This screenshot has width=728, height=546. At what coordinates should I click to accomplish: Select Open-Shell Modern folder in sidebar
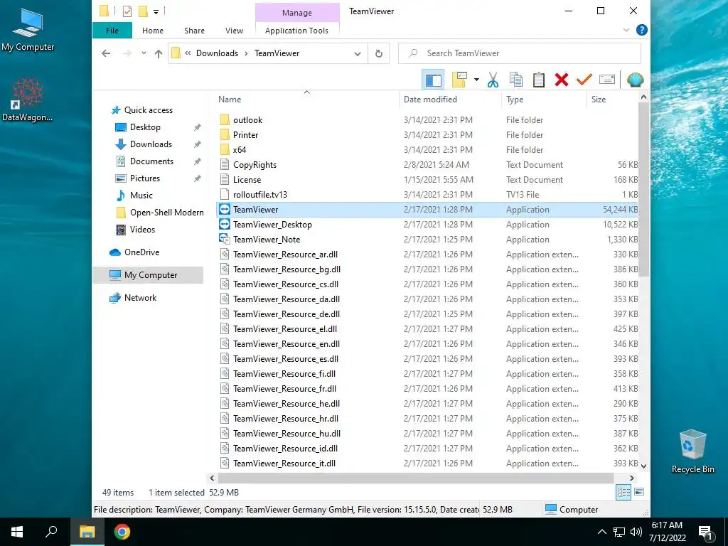[166, 213]
